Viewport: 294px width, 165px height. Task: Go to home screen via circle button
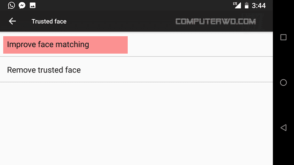283,82
